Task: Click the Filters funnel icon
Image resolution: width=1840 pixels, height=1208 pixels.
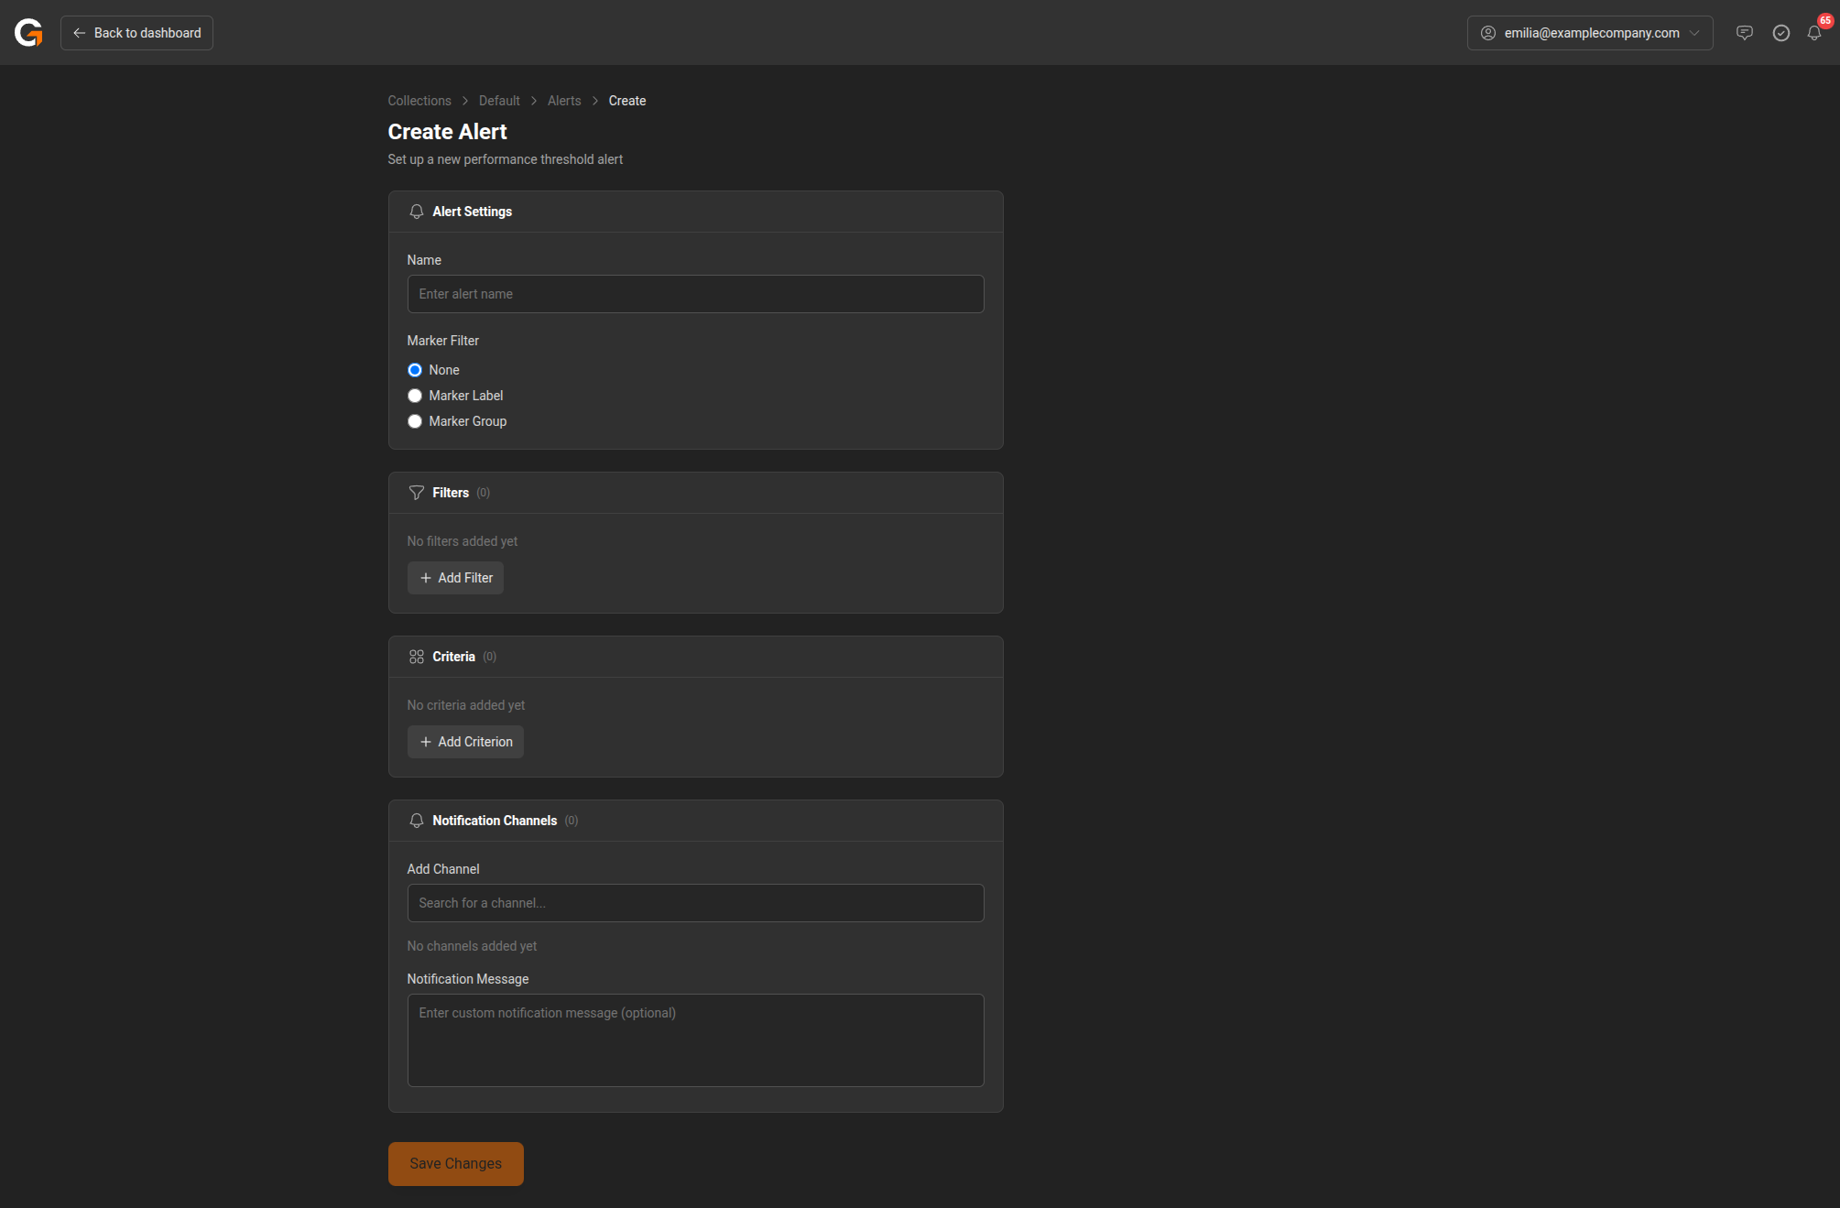Action: coord(416,493)
